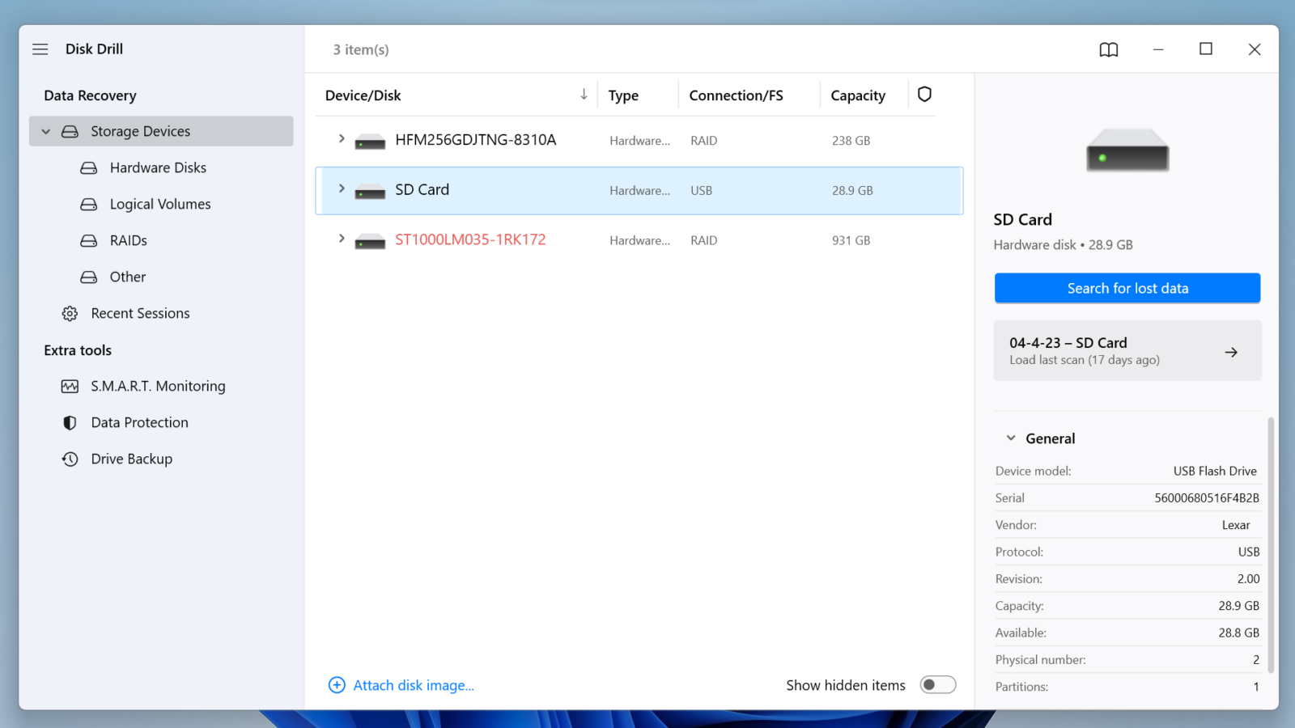This screenshot has width=1295, height=728.
Task: Click the Attach disk image link
Action: pos(413,684)
